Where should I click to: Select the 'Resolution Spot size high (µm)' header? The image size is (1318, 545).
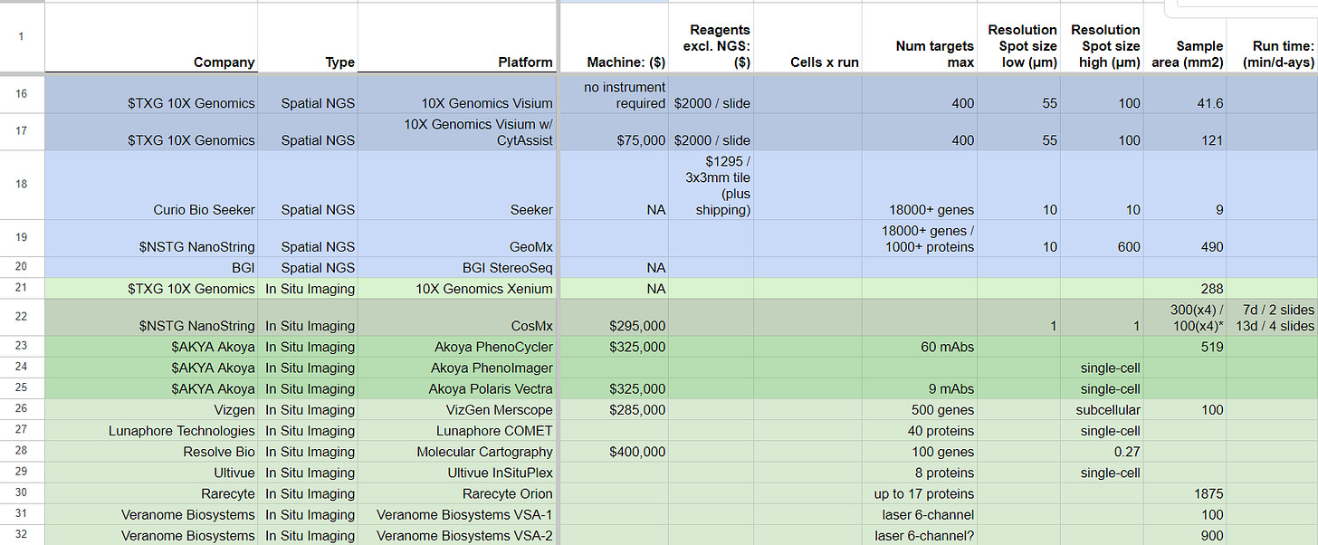[x=1102, y=38]
